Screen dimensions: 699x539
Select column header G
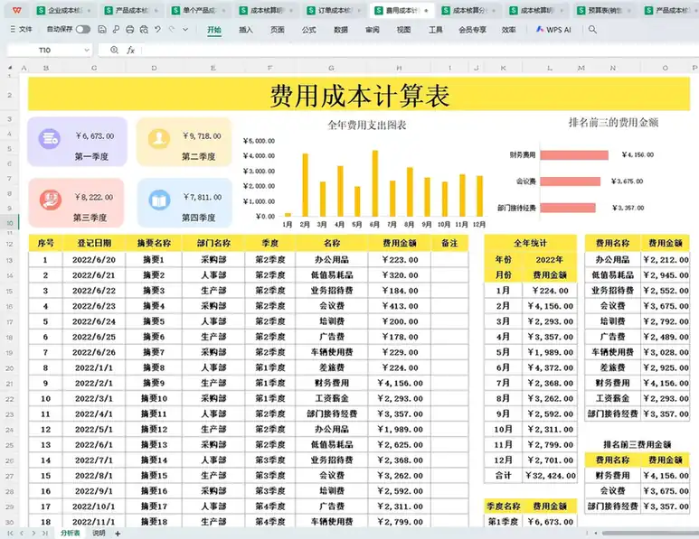coord(331,68)
